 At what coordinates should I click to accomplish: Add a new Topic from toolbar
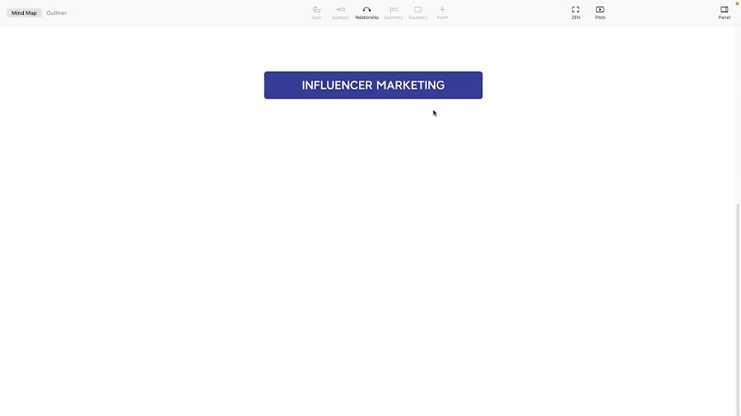tap(316, 12)
